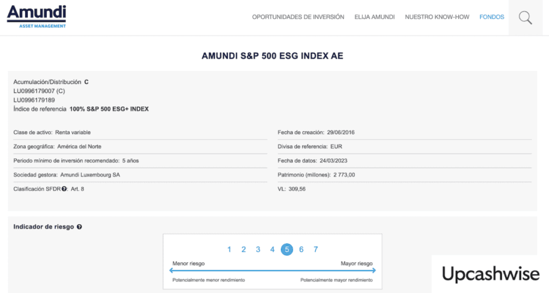Click 100% S&P 500 ESG+ INDEX benchmark text

click(x=109, y=109)
